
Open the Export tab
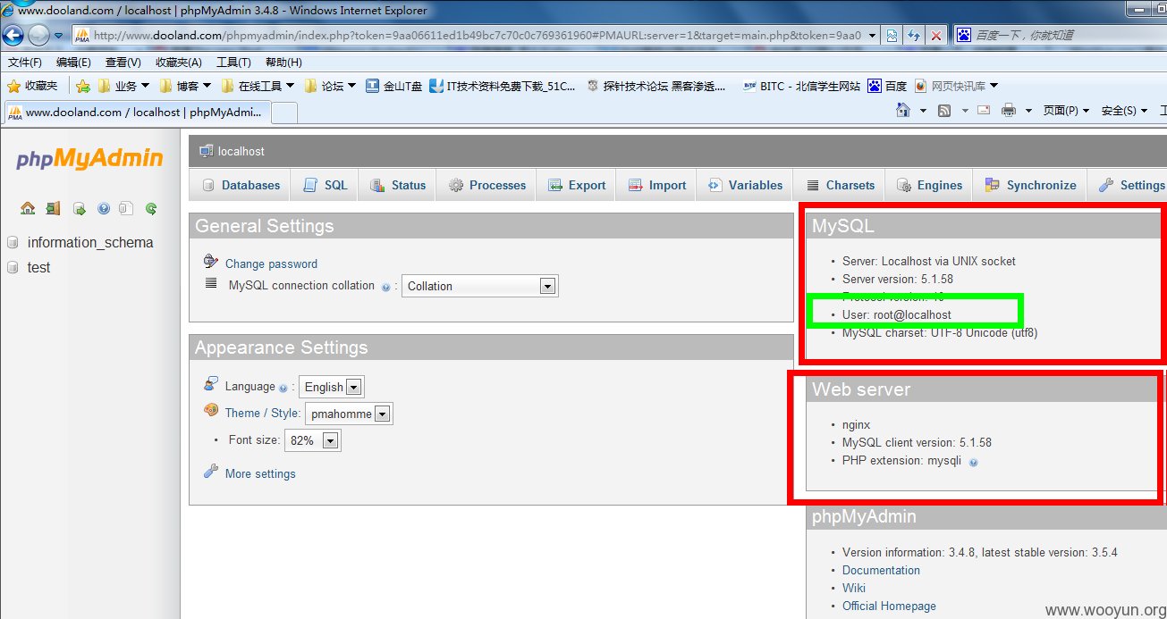(x=577, y=185)
